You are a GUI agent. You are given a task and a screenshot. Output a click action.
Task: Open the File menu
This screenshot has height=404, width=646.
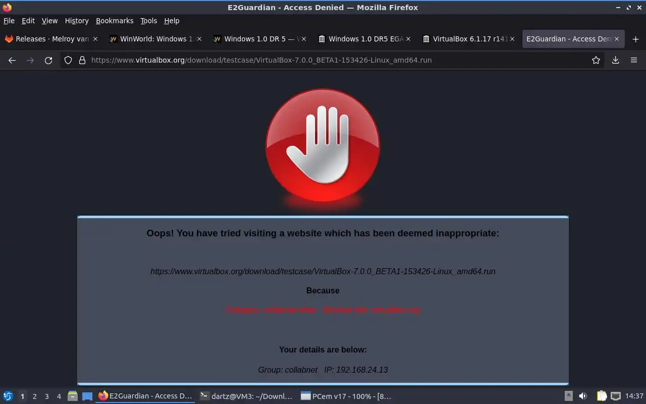click(9, 21)
